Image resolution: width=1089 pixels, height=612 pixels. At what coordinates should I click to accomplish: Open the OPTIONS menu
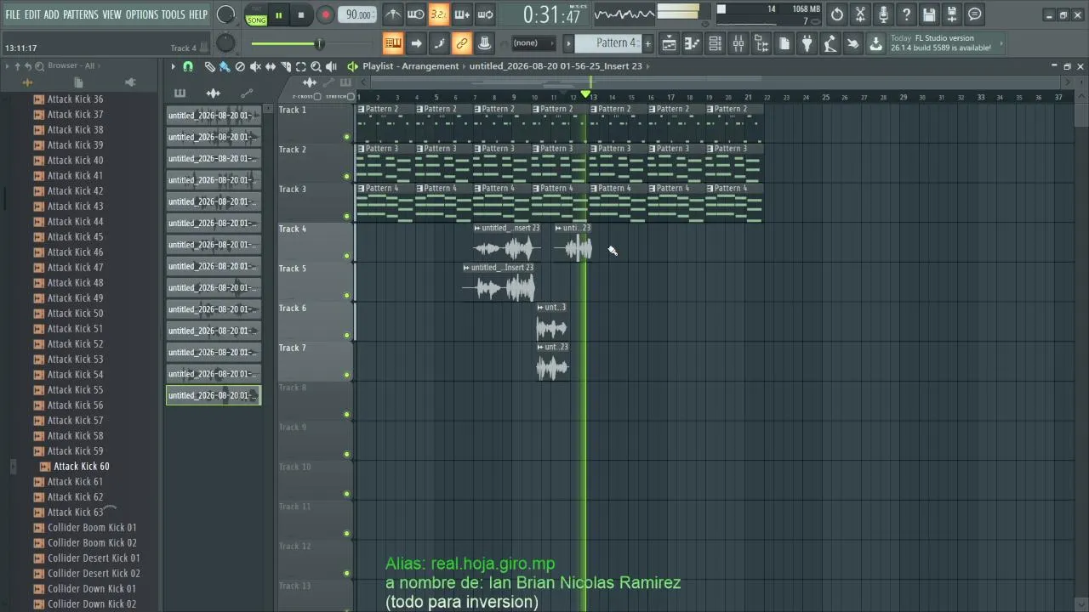(142, 14)
